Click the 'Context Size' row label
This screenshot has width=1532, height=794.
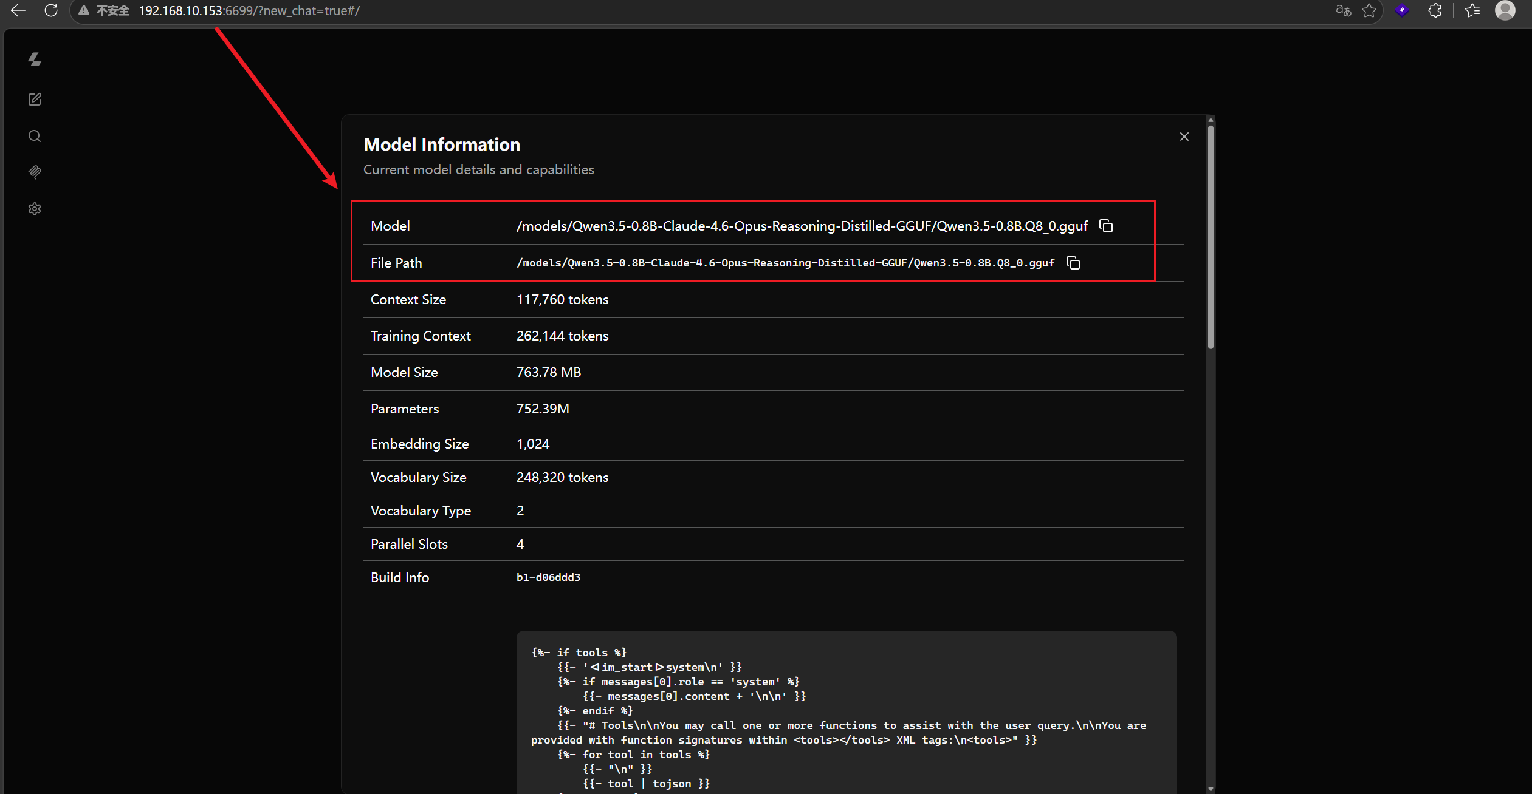coord(408,299)
